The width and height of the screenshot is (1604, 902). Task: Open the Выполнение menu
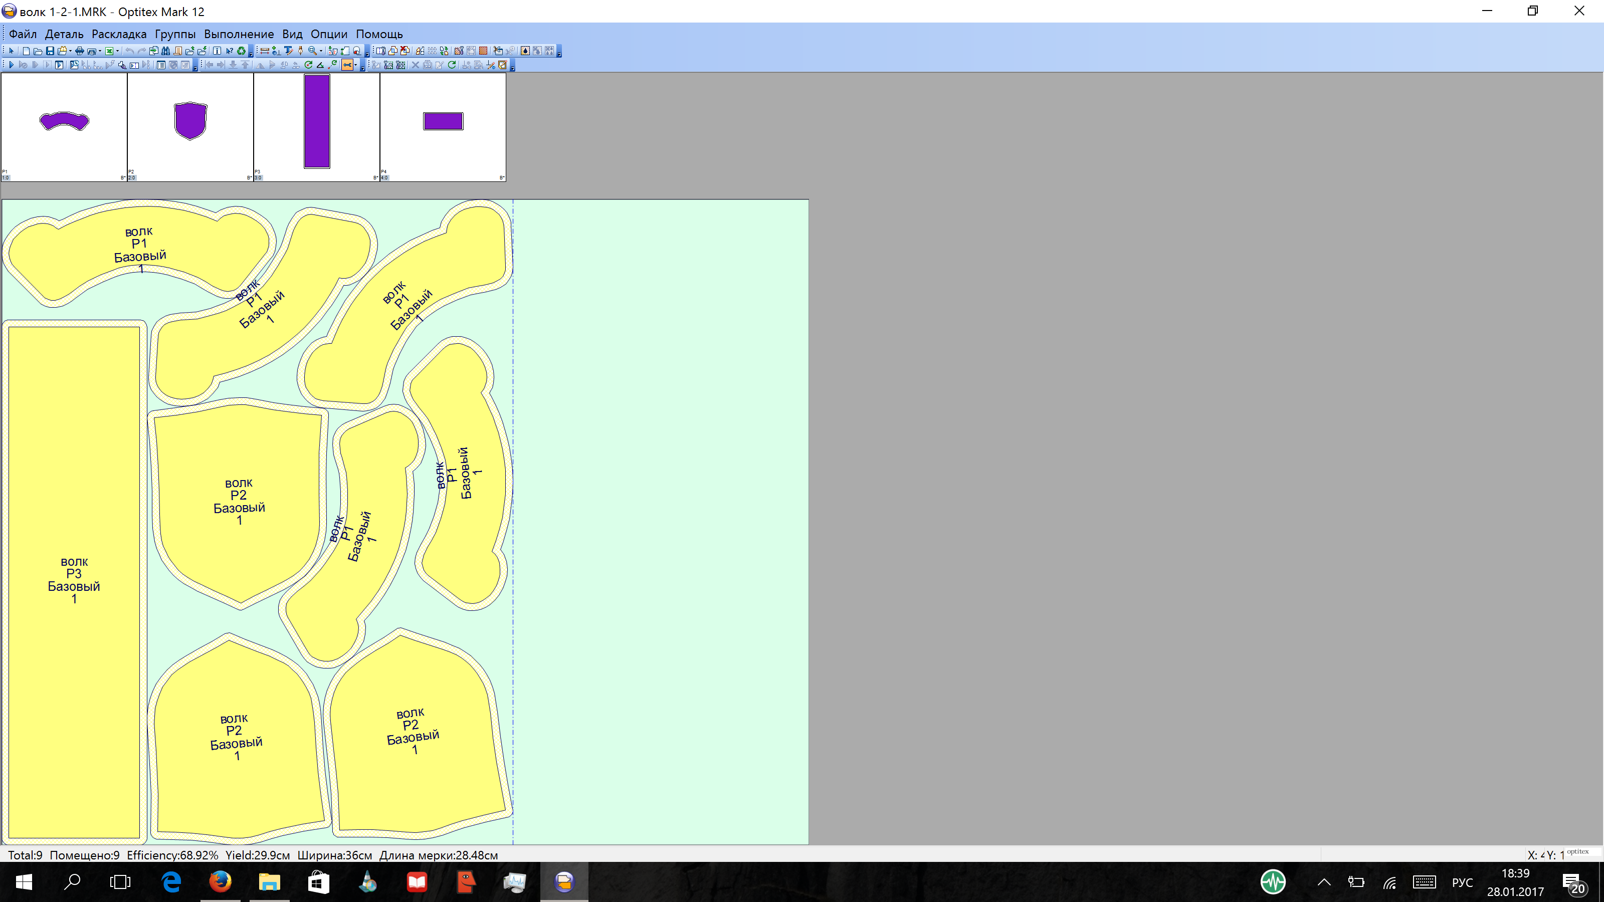point(239,34)
